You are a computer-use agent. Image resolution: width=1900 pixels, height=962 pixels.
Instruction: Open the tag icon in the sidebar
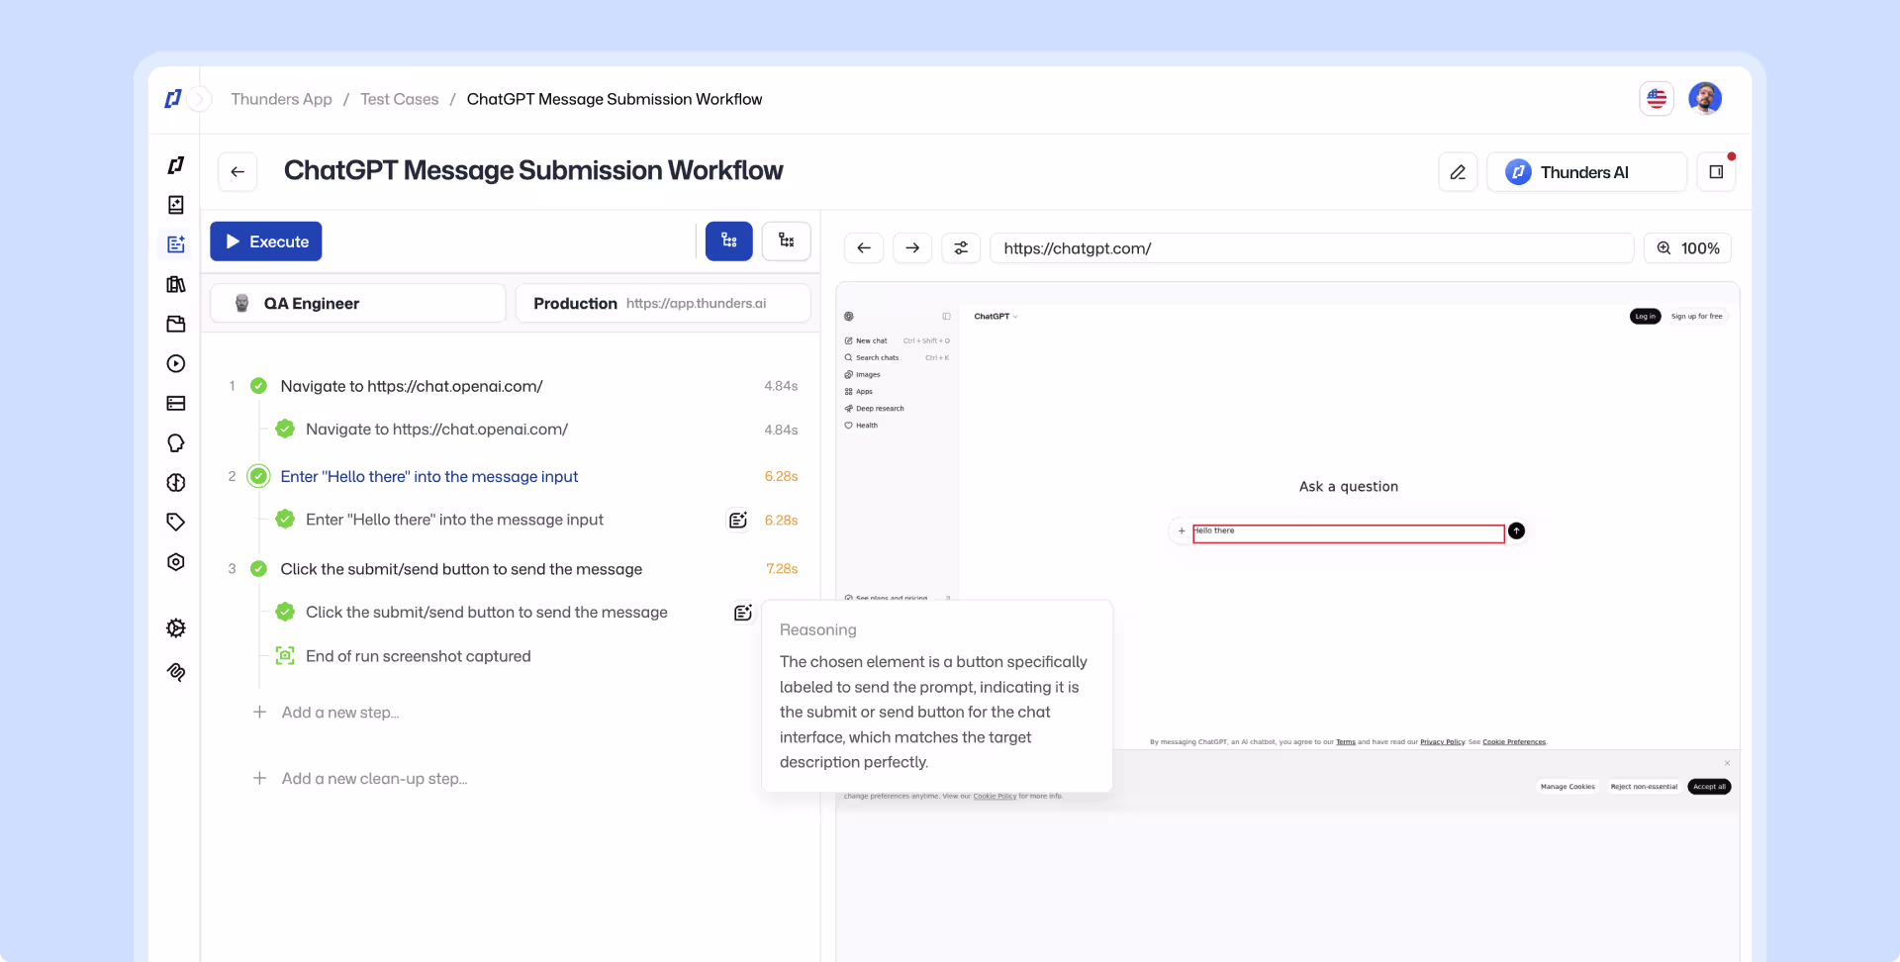click(x=176, y=522)
